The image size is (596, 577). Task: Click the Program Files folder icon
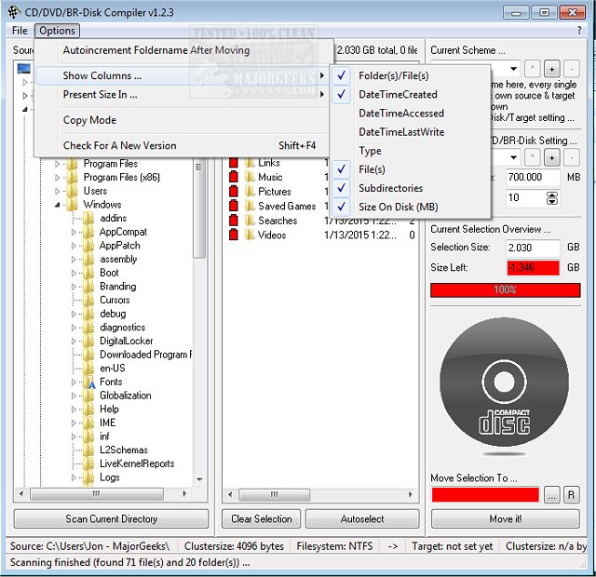72,164
